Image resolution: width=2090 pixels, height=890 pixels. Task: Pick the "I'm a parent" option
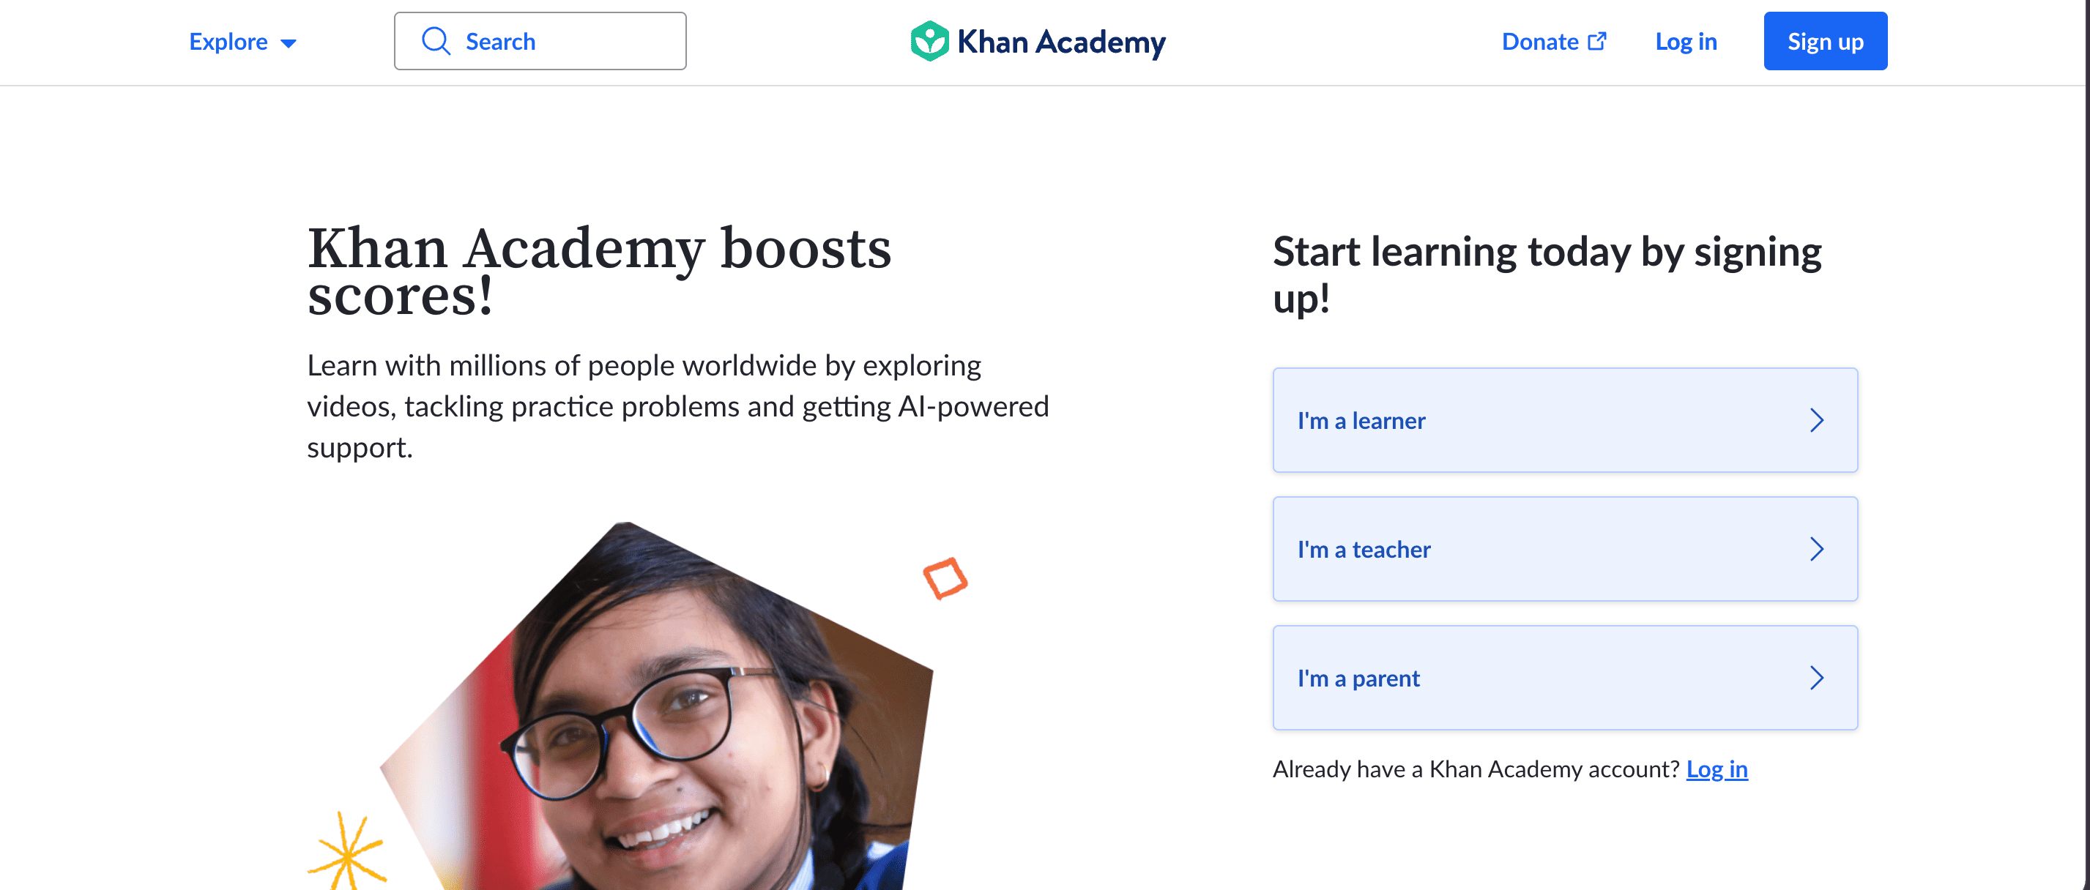tap(1358, 678)
